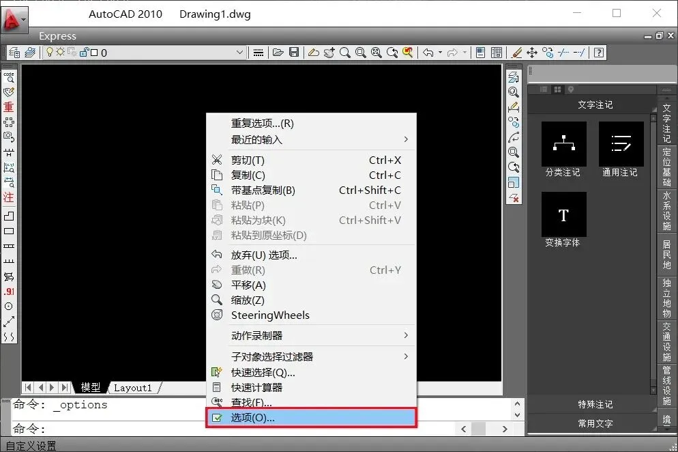Image resolution: width=678 pixels, height=452 pixels.
Task: Open the Express menu
Action: point(57,36)
